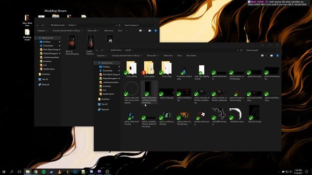Viewport: 312px width, 175px height.
Task: Open address history dropdown in panels window
Action: pos(238,51)
